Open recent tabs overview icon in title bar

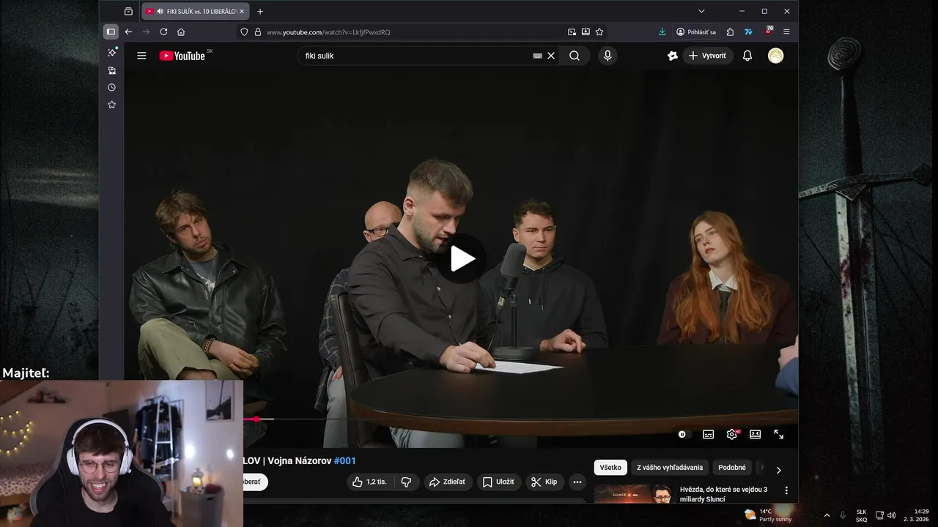pyautogui.click(x=128, y=11)
